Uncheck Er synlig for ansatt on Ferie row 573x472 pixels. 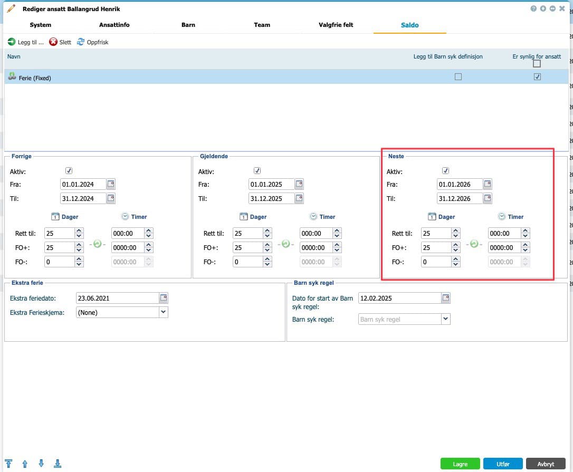pyautogui.click(x=537, y=76)
